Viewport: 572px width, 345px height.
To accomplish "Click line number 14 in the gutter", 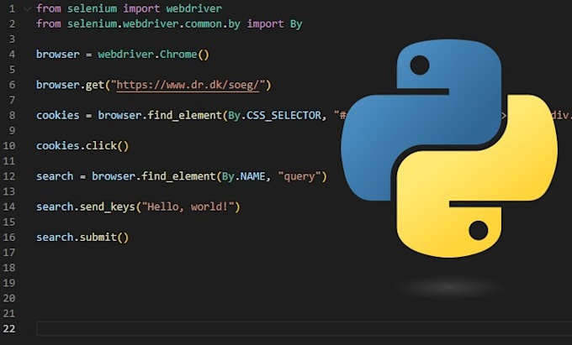I will pyautogui.click(x=9, y=207).
